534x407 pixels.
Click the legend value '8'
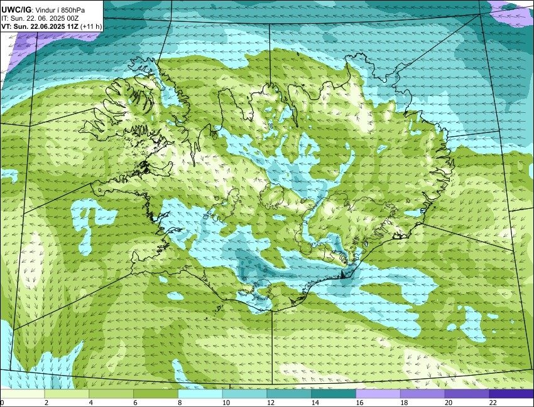point(180,403)
